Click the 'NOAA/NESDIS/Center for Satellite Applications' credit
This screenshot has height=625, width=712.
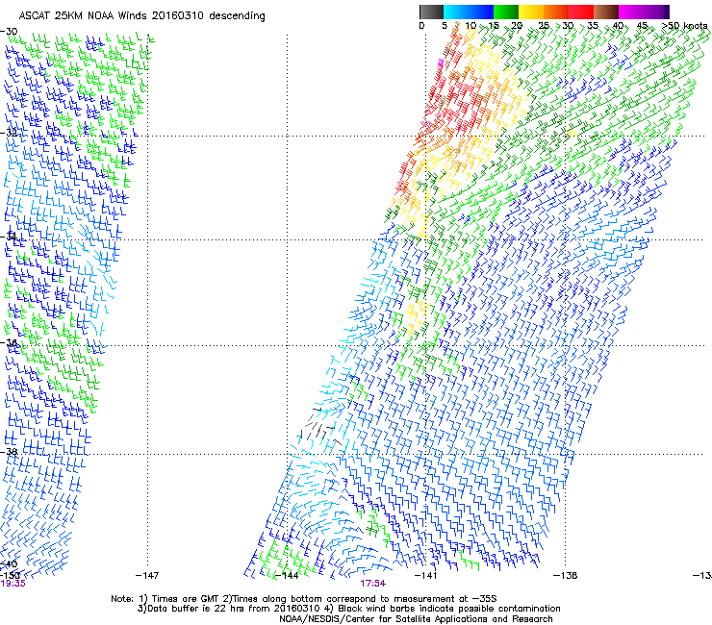pos(416,619)
